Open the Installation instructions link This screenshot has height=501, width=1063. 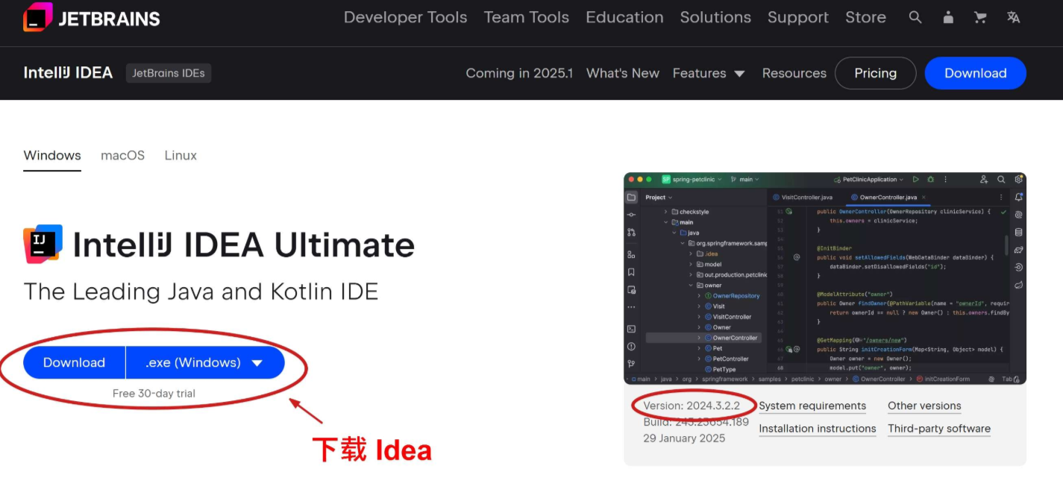click(x=818, y=429)
